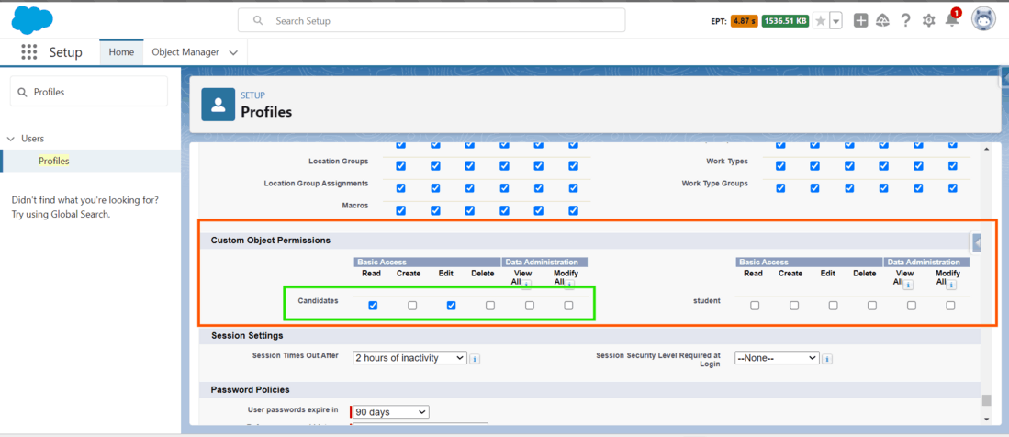Image resolution: width=1009 pixels, height=437 pixels.
Task: Select Profiles in the sidebar tree
Action: click(x=54, y=161)
